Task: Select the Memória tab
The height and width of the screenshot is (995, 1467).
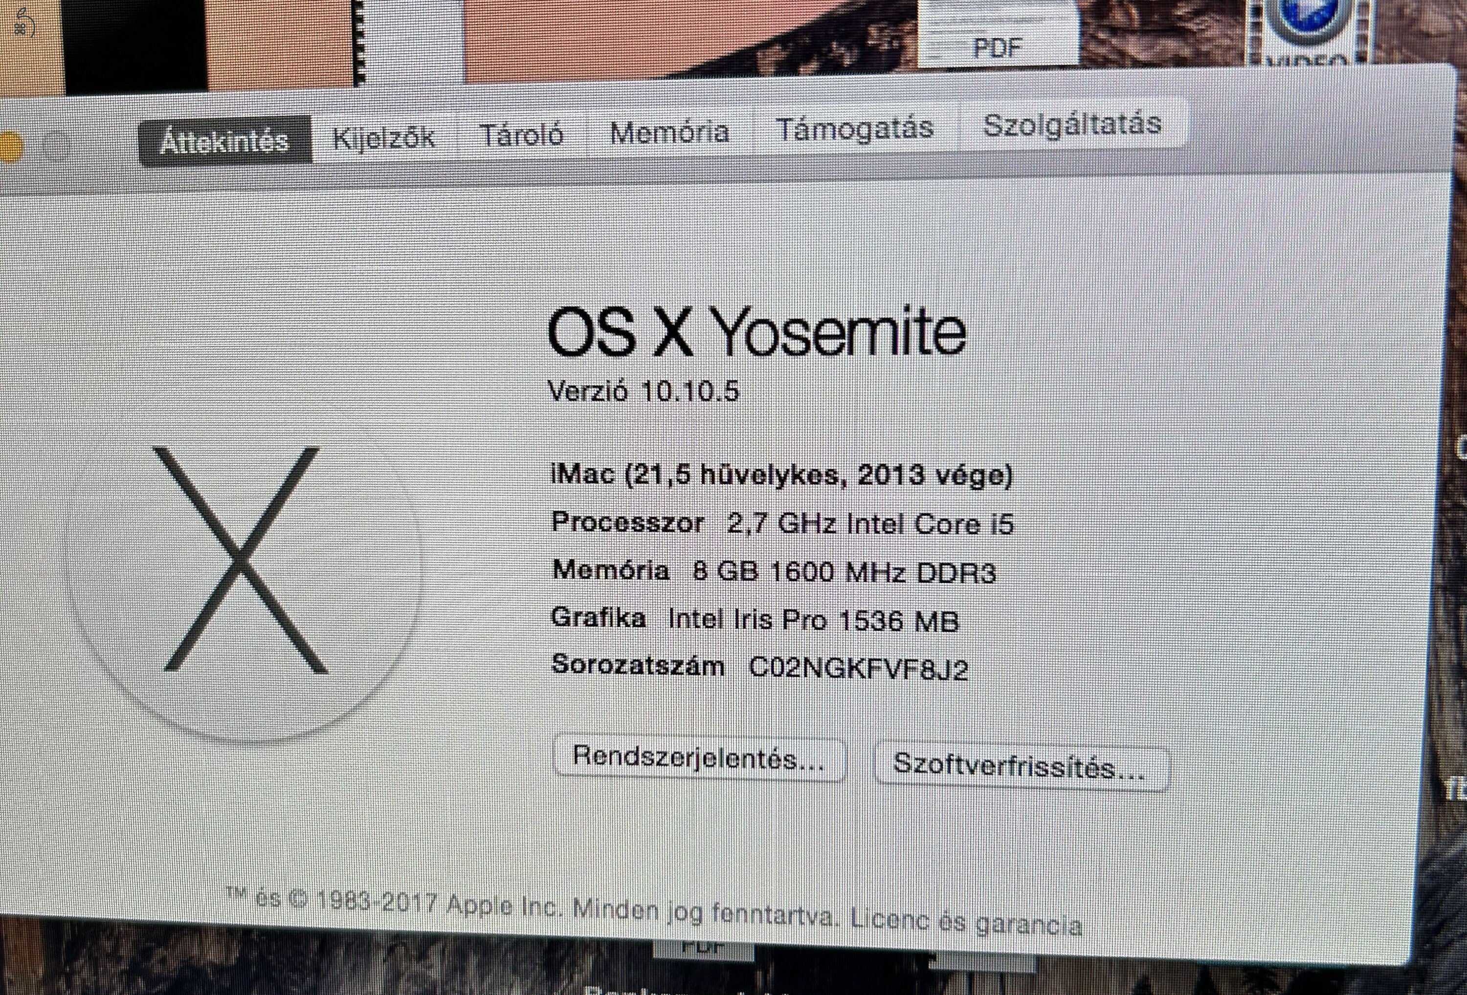Action: (x=670, y=131)
